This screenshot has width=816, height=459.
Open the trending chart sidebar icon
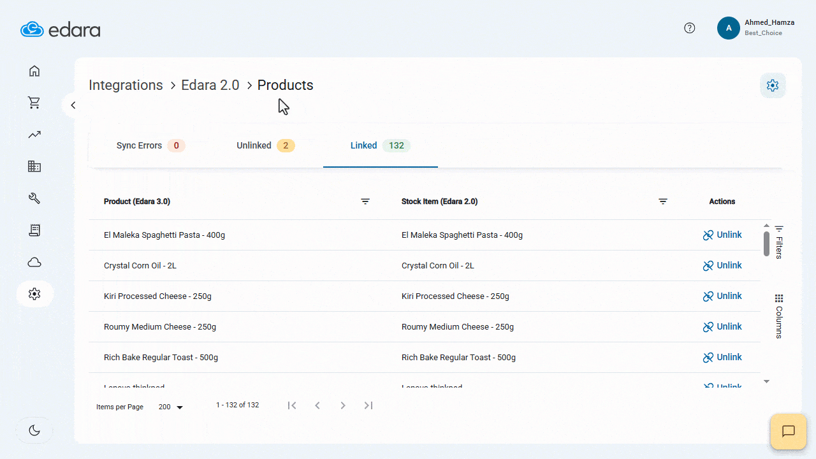pos(34,135)
